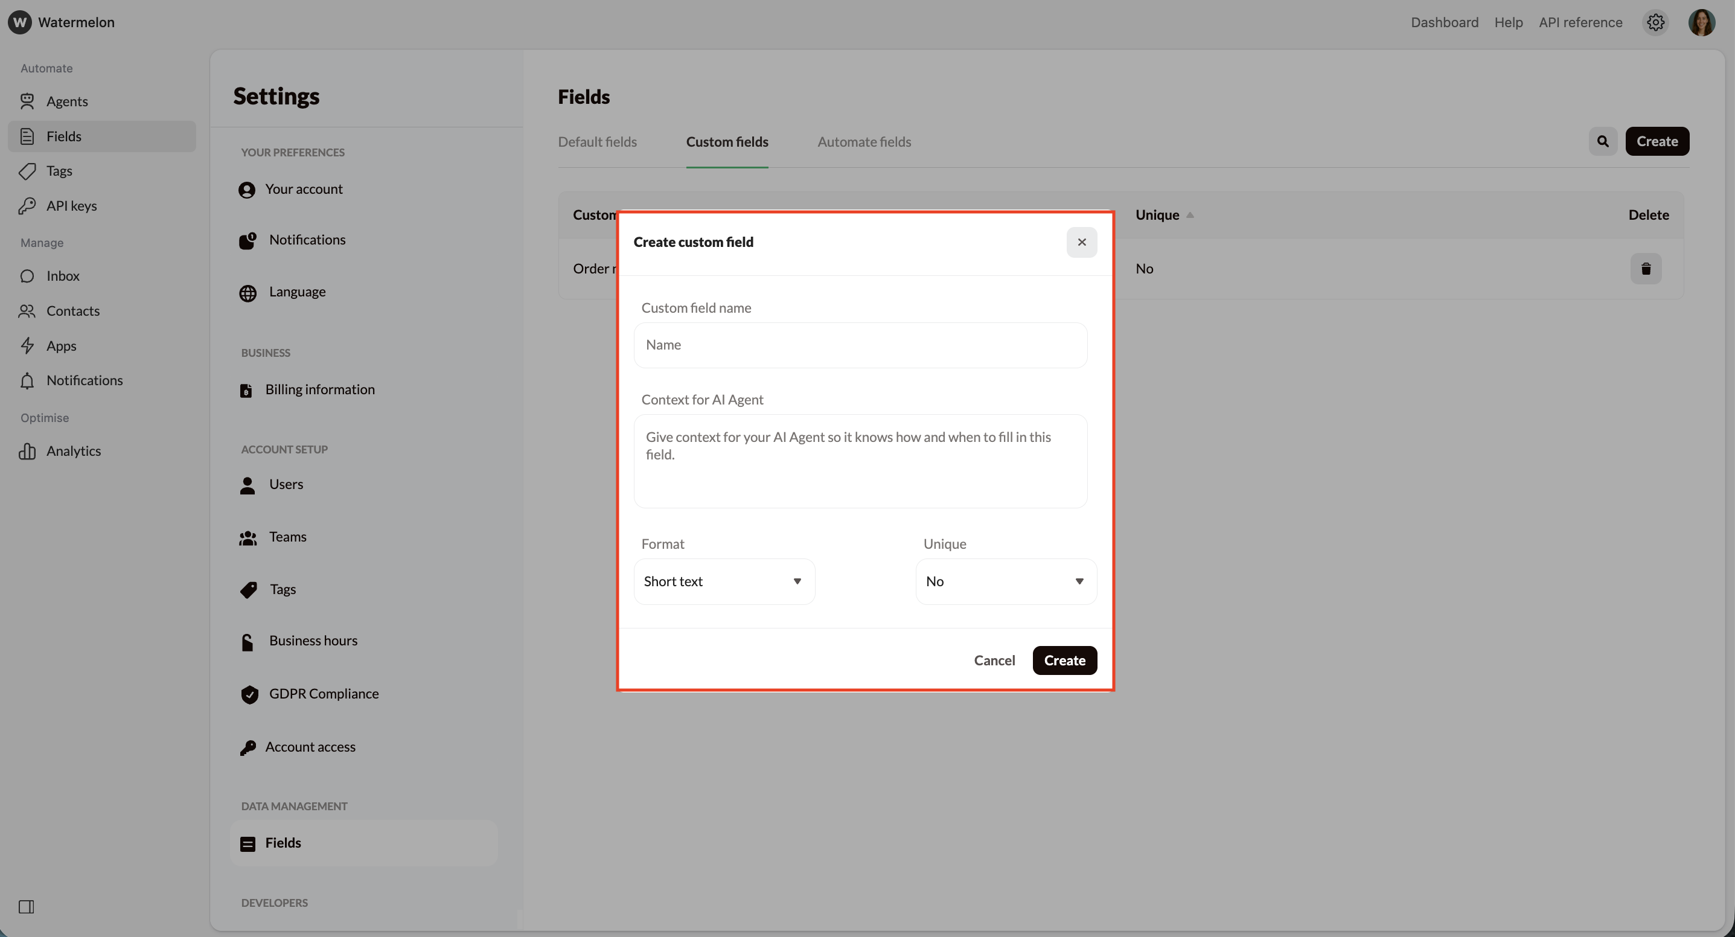Open Contacts from the sidebar
The height and width of the screenshot is (937, 1735).
coord(72,310)
